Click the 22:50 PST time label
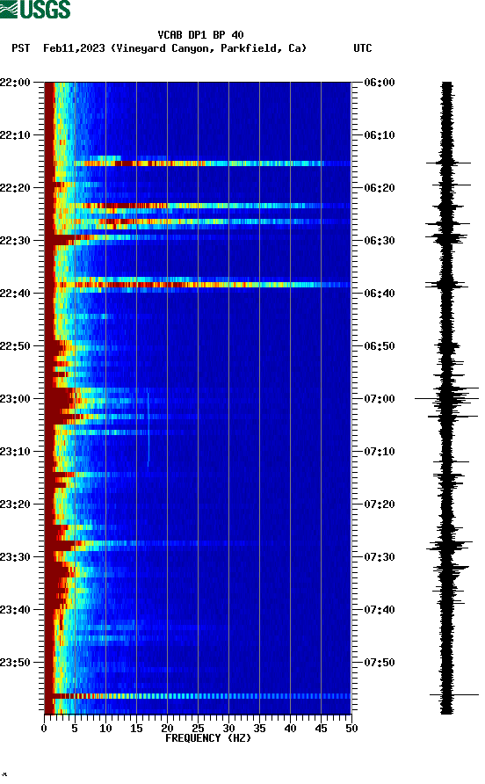This screenshot has height=784, width=485. (15, 346)
